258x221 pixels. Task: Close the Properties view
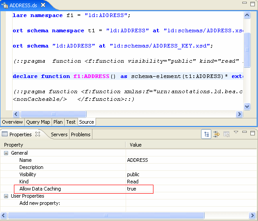tap(38, 134)
